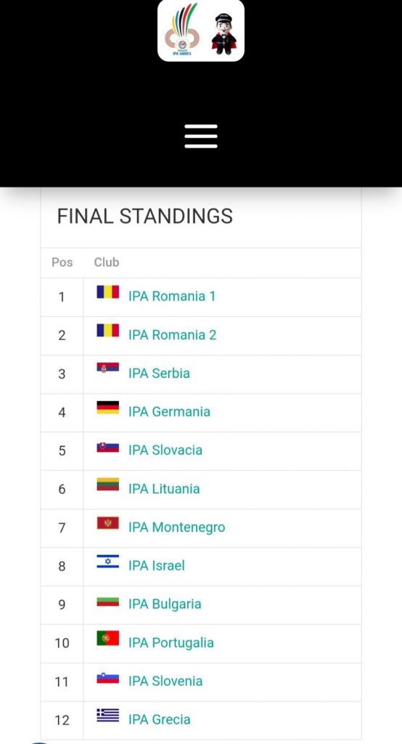Open the IPA Slovenia team link
The image size is (402, 744).
[165, 681]
